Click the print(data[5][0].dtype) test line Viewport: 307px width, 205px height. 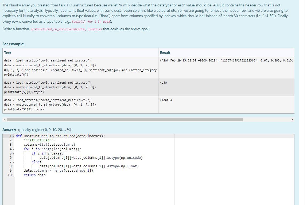(x=24, y=92)
